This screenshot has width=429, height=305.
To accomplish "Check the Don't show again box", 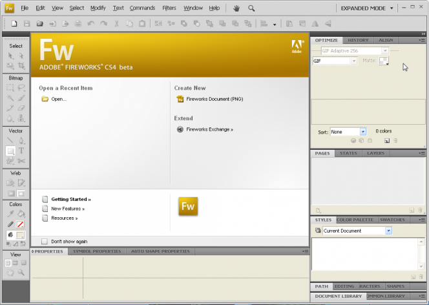I will click(45, 241).
